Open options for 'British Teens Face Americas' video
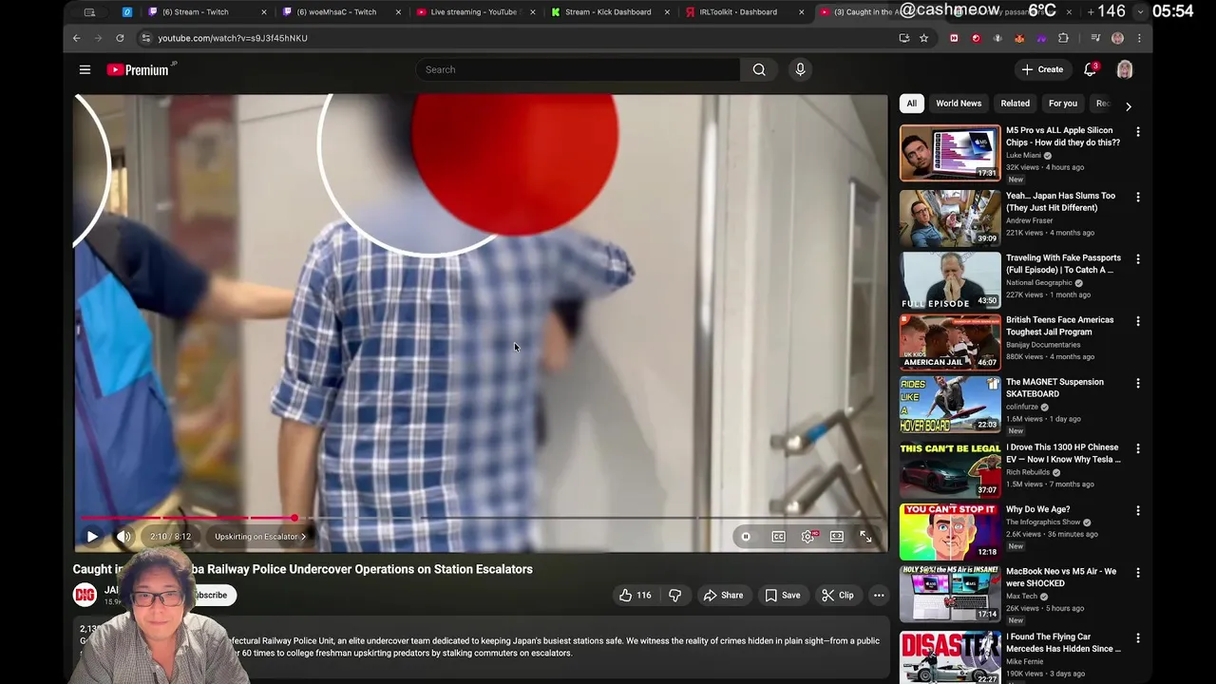 pos(1137,321)
